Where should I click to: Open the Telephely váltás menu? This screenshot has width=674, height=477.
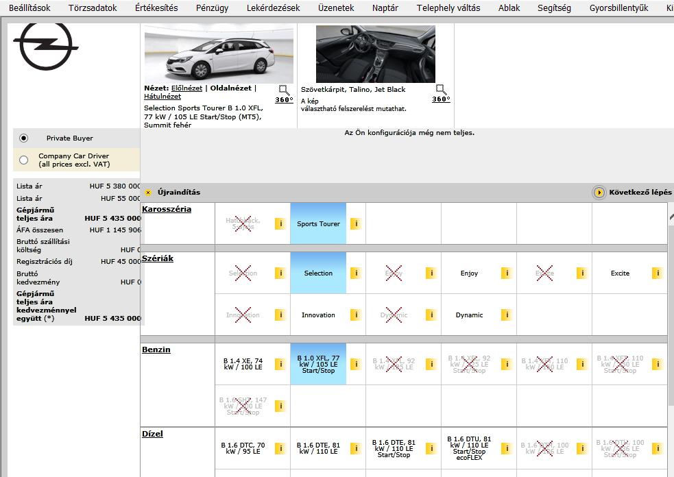point(448,8)
